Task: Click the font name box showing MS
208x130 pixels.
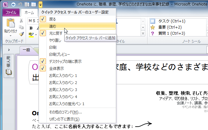Action: 33,21
